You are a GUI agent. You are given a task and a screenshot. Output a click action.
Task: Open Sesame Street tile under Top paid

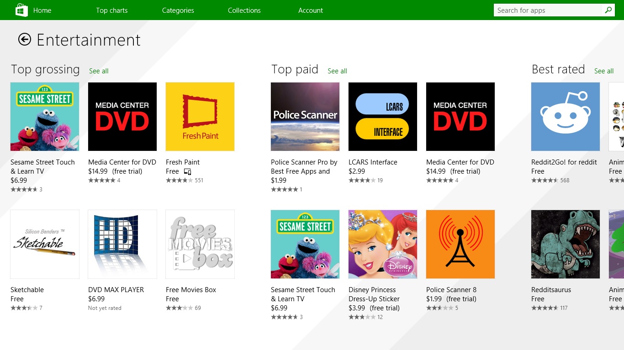point(305,244)
